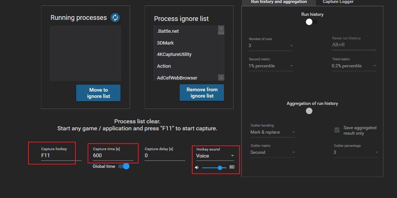Open the Hotkey sound dropdown
Screen dimensions: 397x198
pyautogui.click(x=215, y=156)
